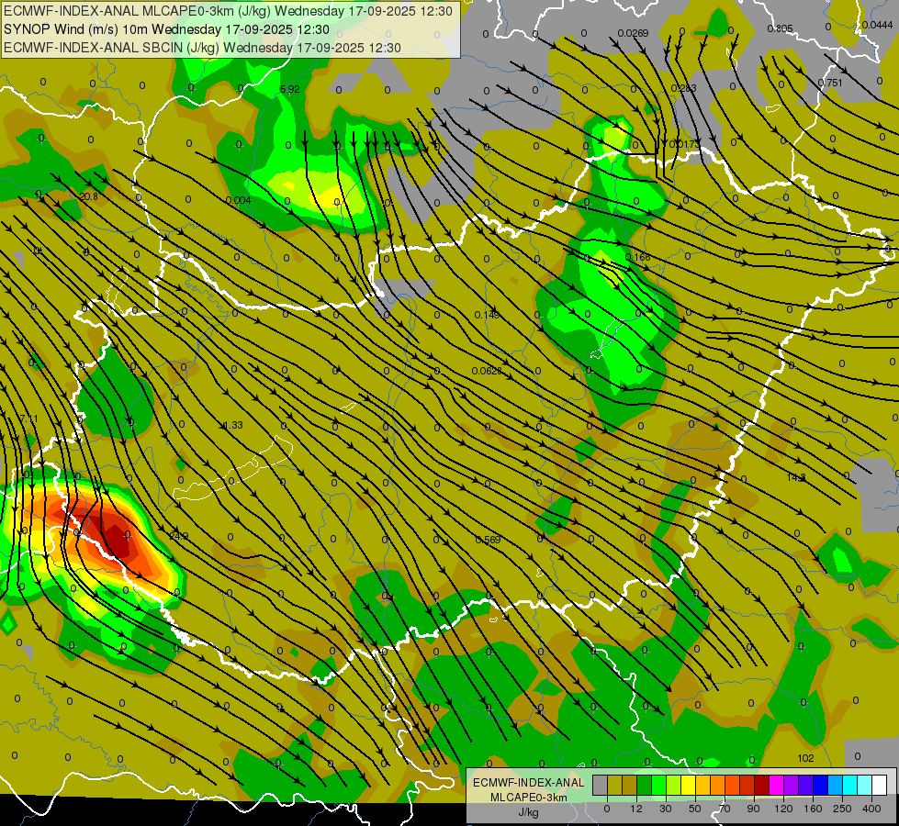Click the SBCIN title line
This screenshot has height=826, width=899.
[202, 48]
